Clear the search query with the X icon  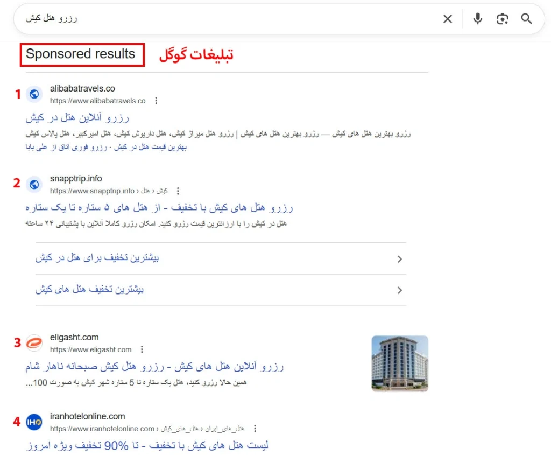click(x=447, y=18)
